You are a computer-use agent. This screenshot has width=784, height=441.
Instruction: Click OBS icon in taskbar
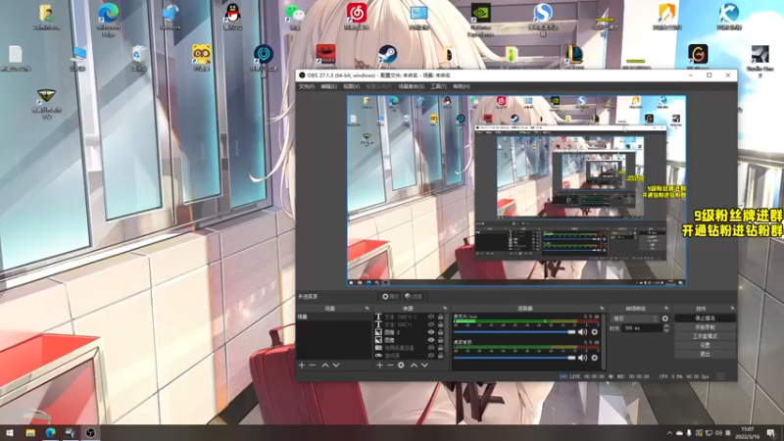(90, 432)
